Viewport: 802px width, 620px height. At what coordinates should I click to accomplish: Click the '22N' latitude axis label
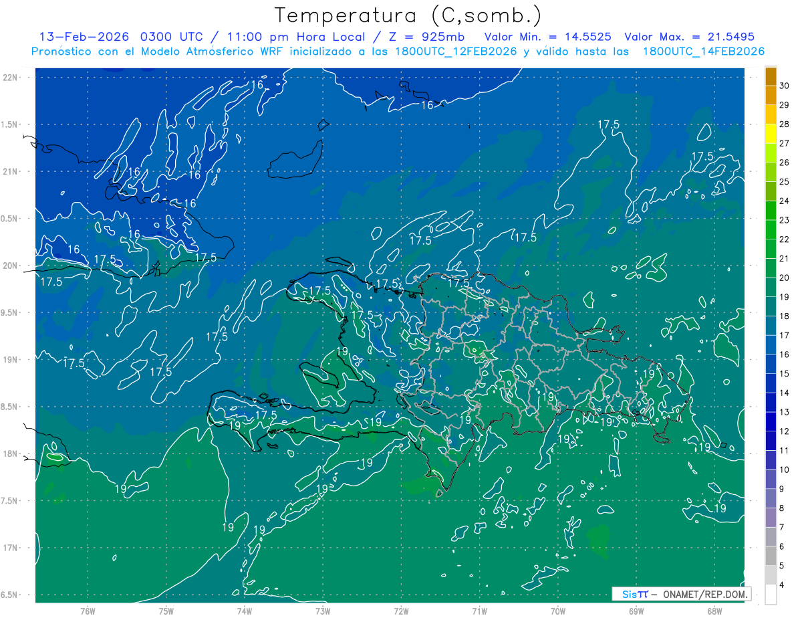tap(11, 78)
